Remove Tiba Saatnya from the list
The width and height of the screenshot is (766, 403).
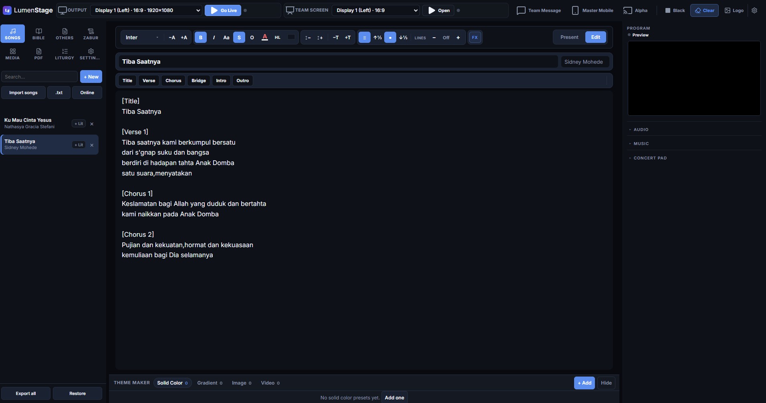click(92, 145)
